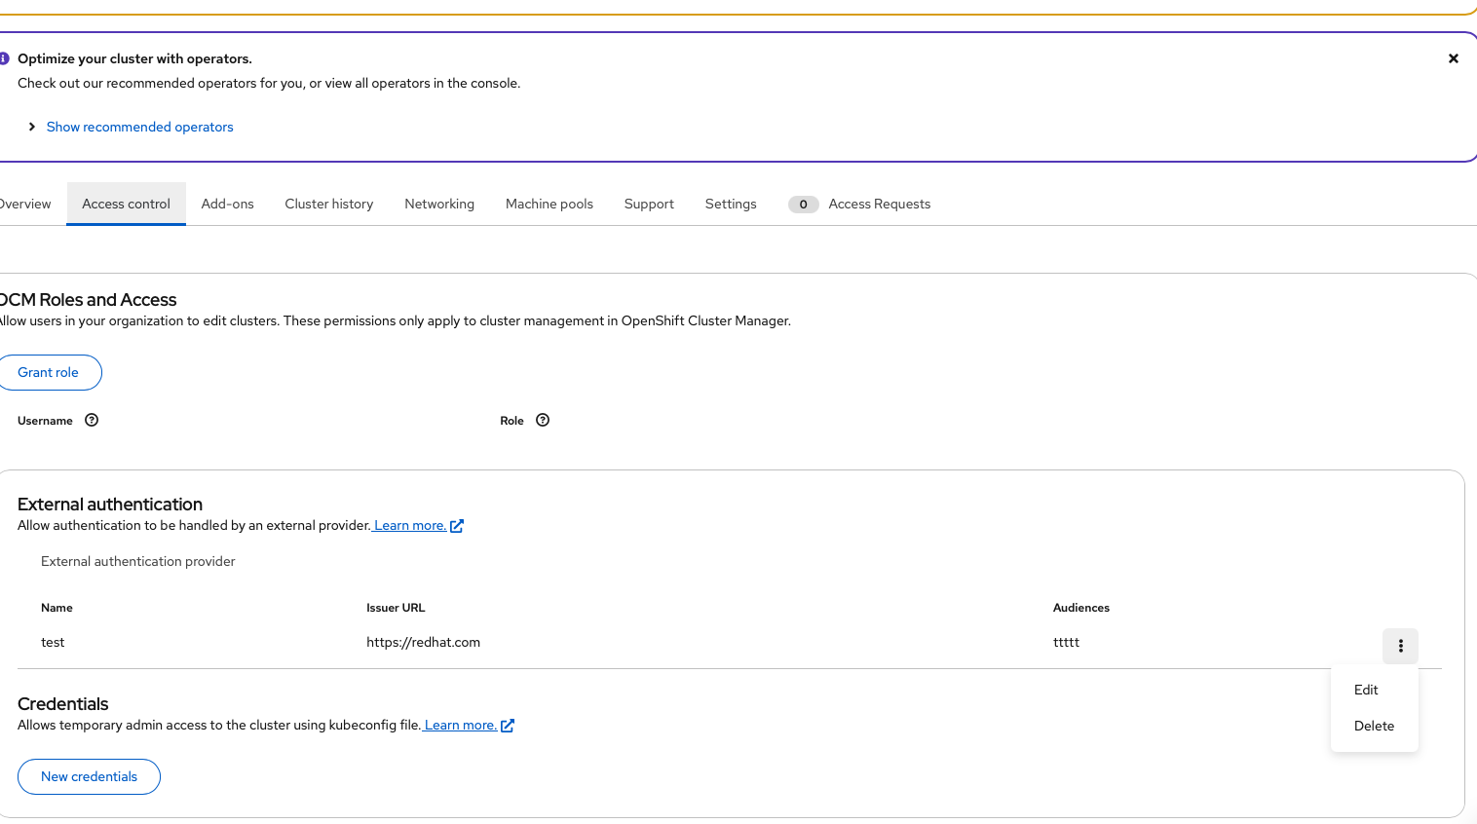The image size is (1477, 824).
Task: Select the Access control tab
Action: pyautogui.click(x=126, y=204)
